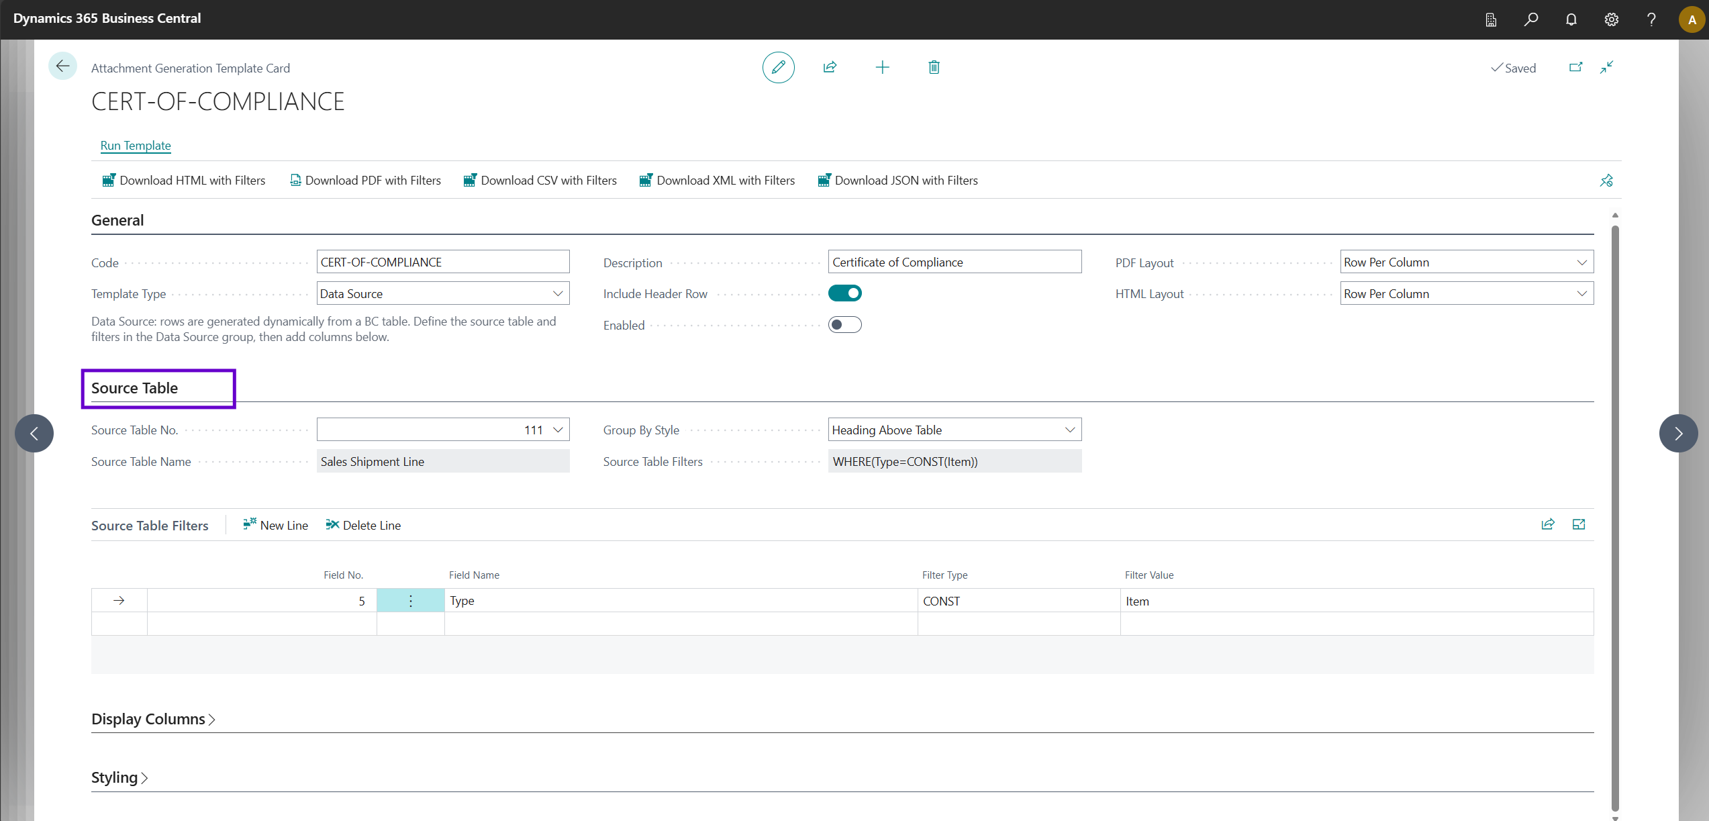Click the pin action bar icon
The image size is (1709, 821).
point(1606,181)
